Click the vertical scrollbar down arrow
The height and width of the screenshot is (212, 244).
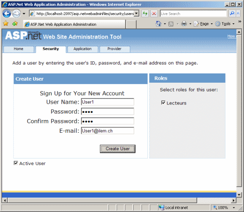click(x=239, y=194)
